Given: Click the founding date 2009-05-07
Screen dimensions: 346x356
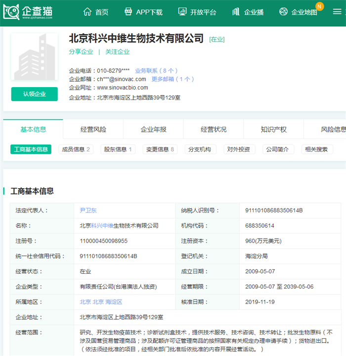Looking at the screenshot, I should [x=260, y=271].
